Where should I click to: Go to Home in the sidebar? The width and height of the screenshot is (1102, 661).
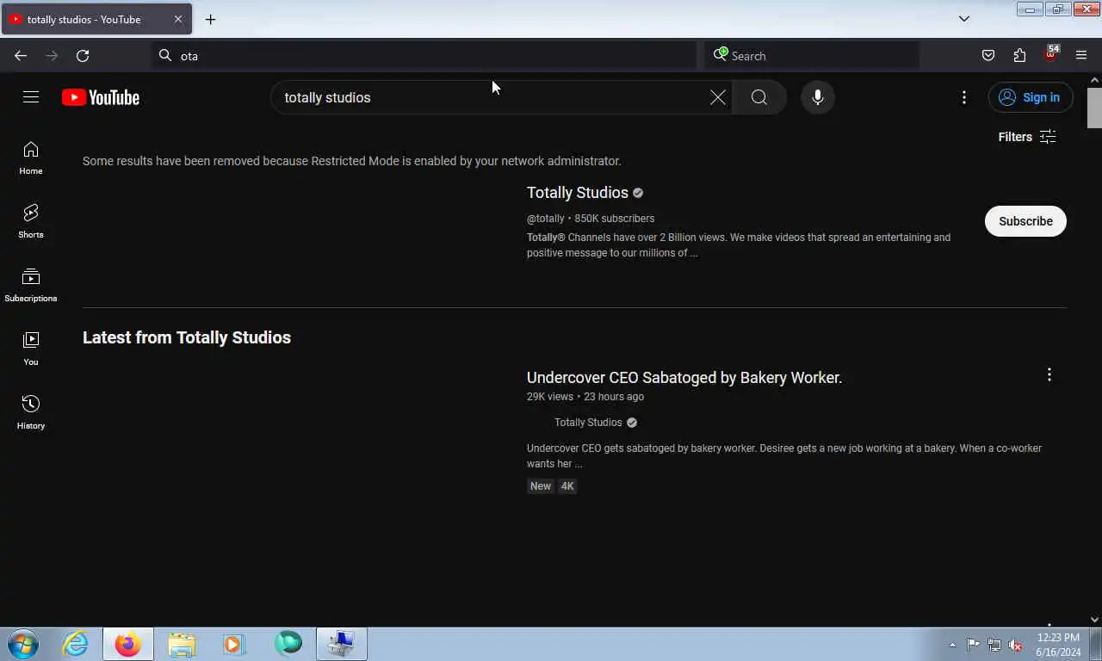tap(31, 158)
